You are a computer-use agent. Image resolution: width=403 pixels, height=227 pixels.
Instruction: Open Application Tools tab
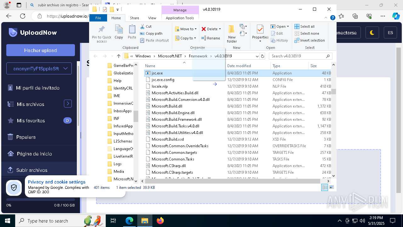click(x=180, y=18)
